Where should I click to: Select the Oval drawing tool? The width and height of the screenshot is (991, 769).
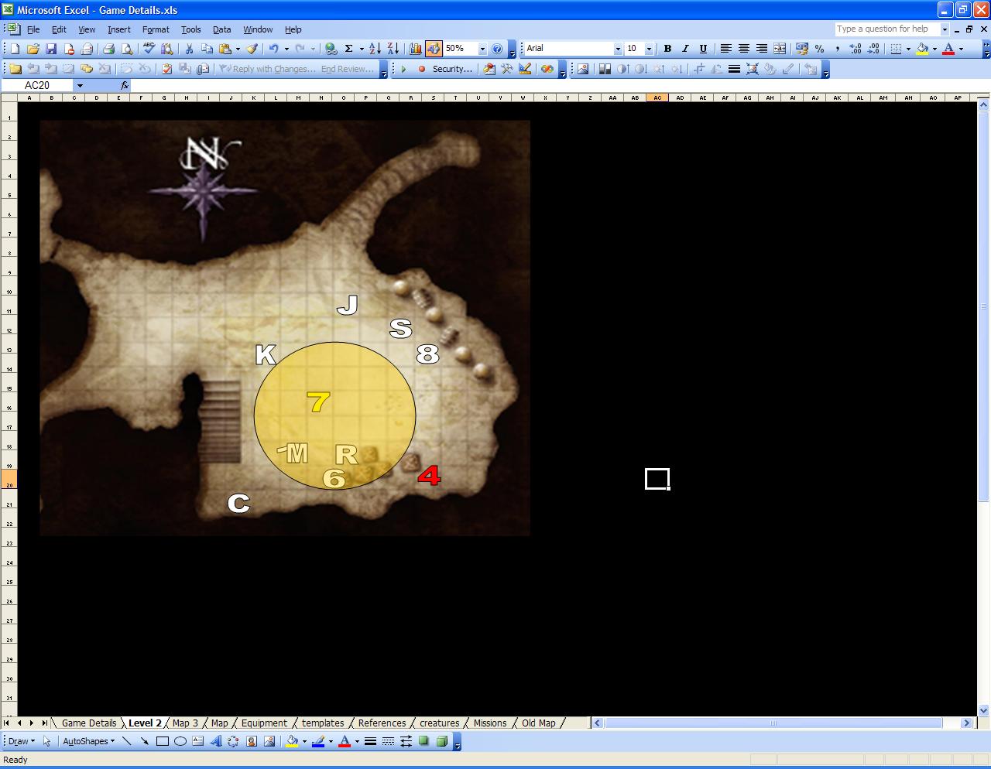point(180,741)
